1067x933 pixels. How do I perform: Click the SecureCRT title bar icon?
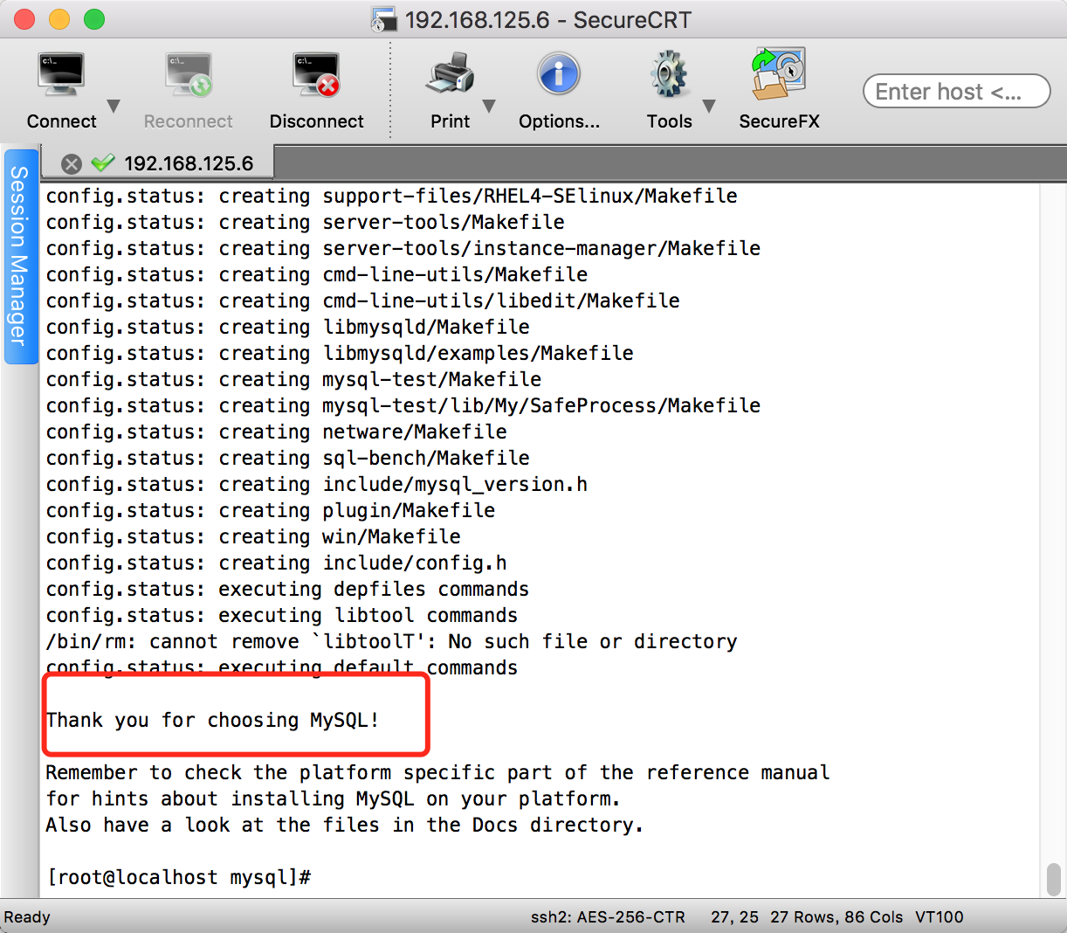[384, 19]
